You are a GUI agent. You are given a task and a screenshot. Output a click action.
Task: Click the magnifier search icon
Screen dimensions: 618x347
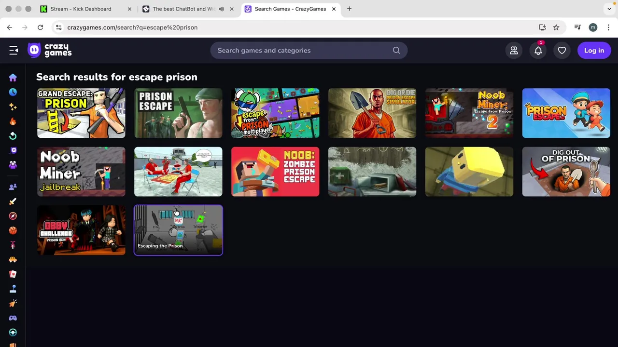[x=396, y=50]
